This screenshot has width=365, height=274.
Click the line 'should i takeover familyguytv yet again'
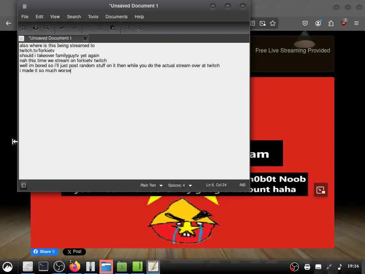60,55
